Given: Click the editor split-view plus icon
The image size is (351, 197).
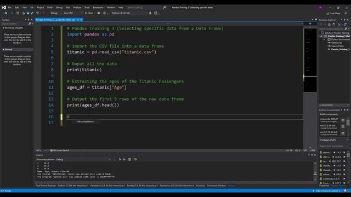Looking at the screenshot, I should click(310, 24).
